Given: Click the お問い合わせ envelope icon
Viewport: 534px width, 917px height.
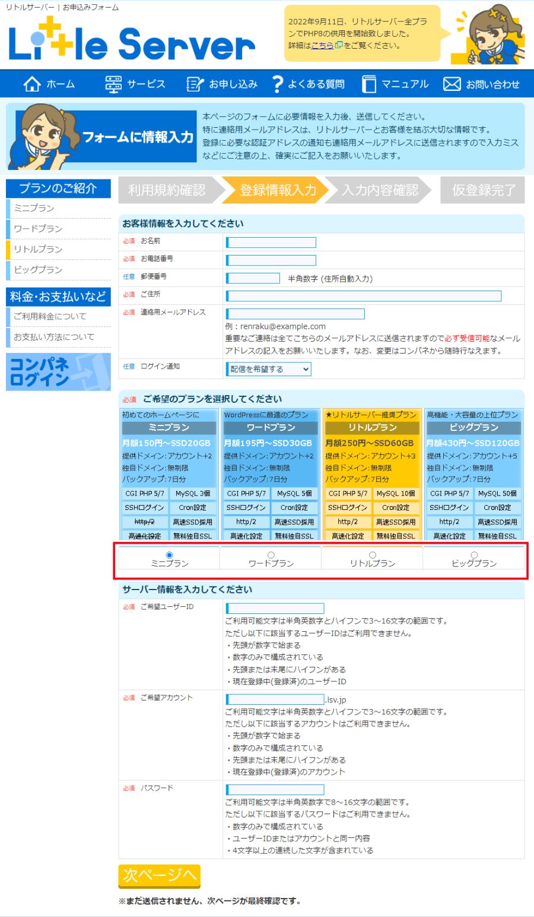Looking at the screenshot, I should (452, 84).
